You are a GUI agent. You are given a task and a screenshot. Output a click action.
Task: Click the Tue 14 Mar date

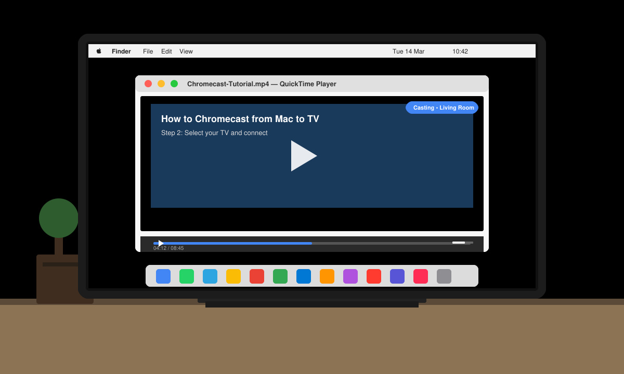click(408, 51)
